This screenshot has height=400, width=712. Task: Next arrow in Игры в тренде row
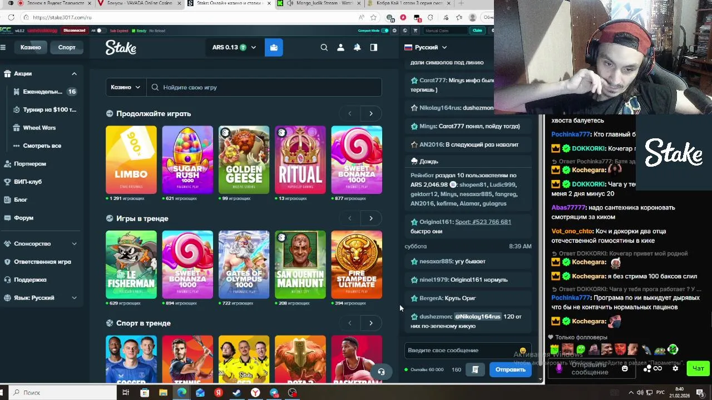(x=371, y=218)
